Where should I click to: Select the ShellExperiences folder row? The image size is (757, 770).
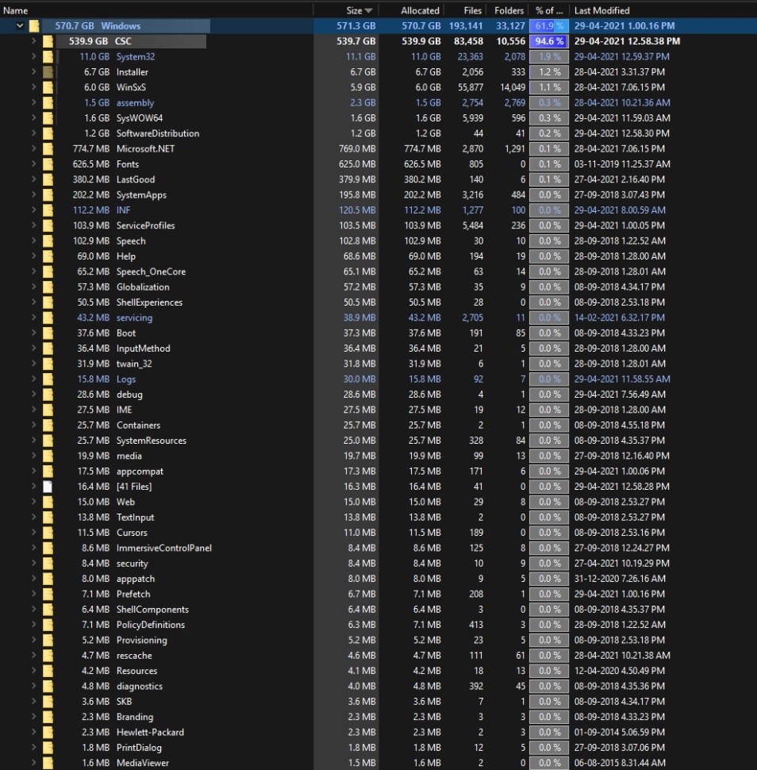point(378,302)
